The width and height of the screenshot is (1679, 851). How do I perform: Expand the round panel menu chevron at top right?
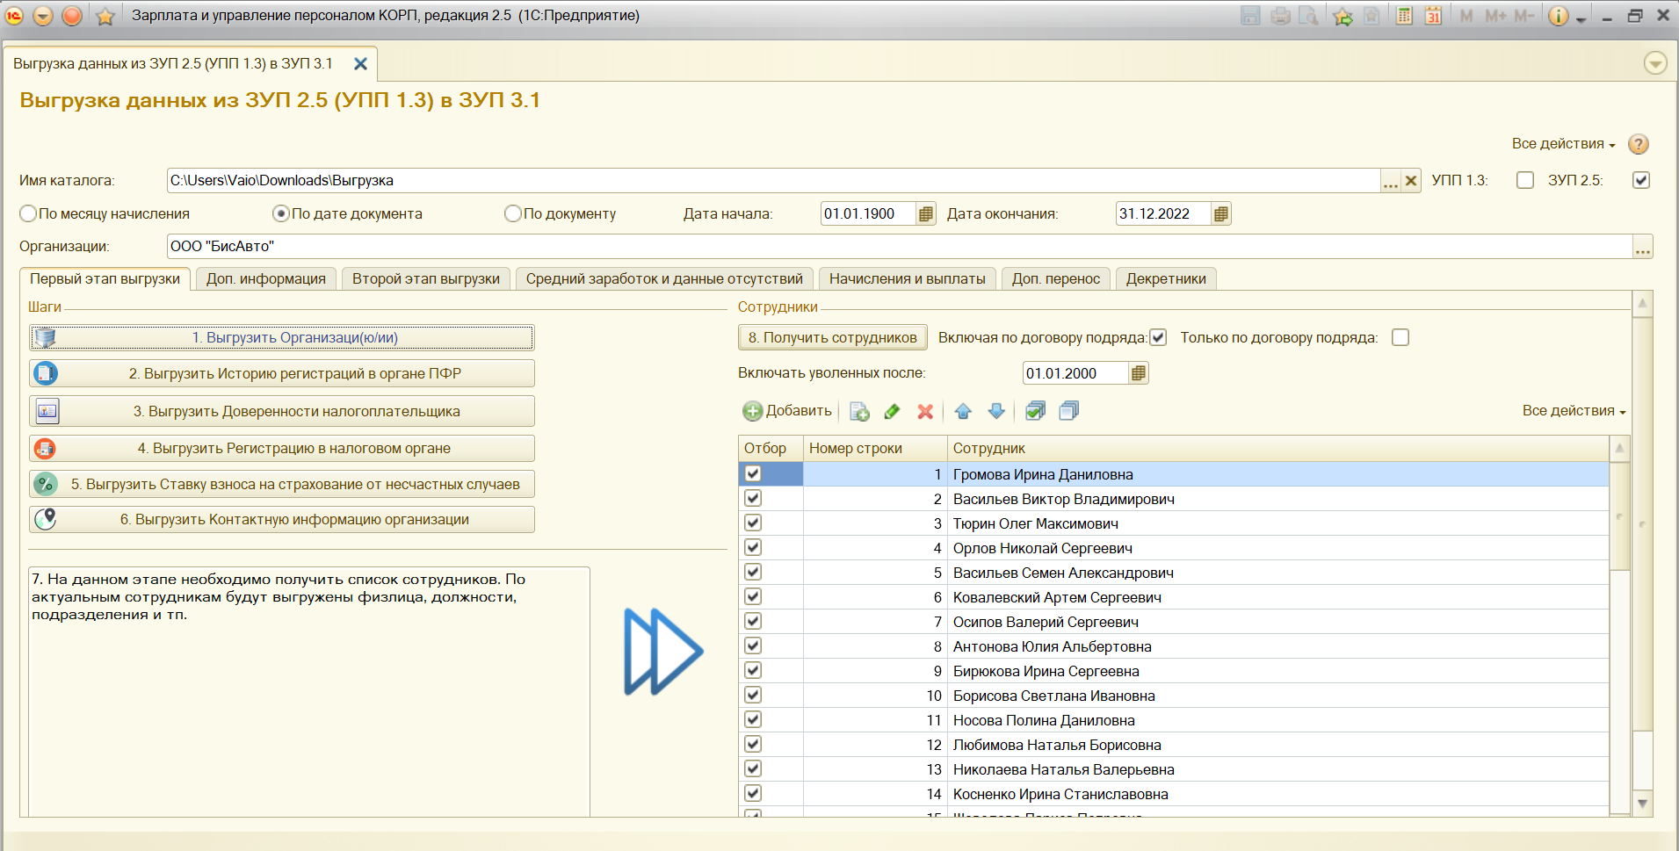click(x=1655, y=63)
